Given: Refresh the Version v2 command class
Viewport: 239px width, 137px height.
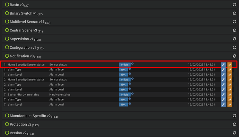Looking at the screenshot, I should (234, 133).
